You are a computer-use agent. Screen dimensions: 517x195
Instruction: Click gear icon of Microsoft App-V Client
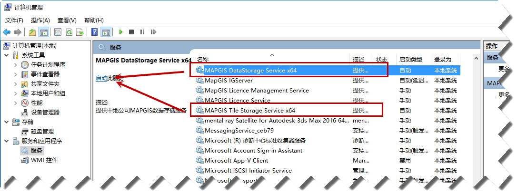[x=199, y=160]
